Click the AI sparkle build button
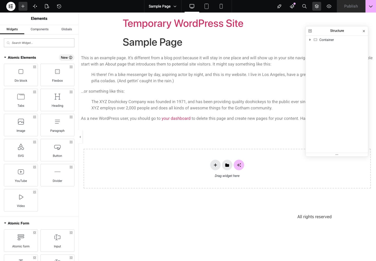The height and width of the screenshot is (261, 376). pyautogui.click(x=239, y=165)
